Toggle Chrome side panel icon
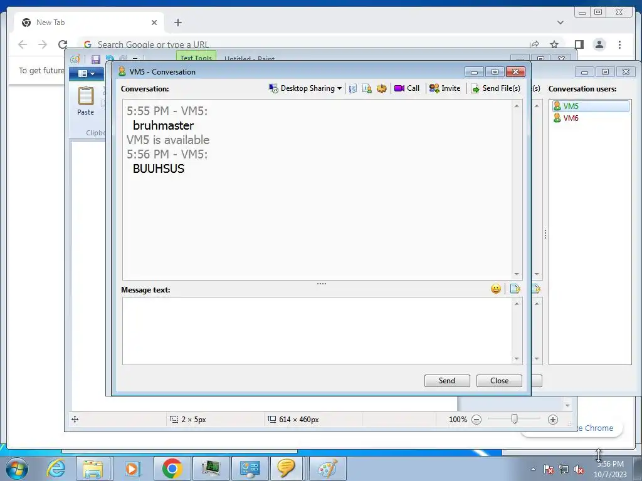 pos(579,44)
